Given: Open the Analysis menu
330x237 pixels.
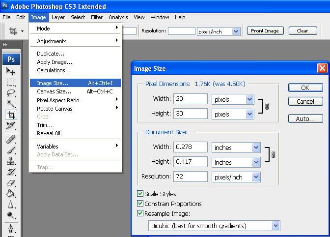Looking at the screenshot, I should (x=118, y=17).
